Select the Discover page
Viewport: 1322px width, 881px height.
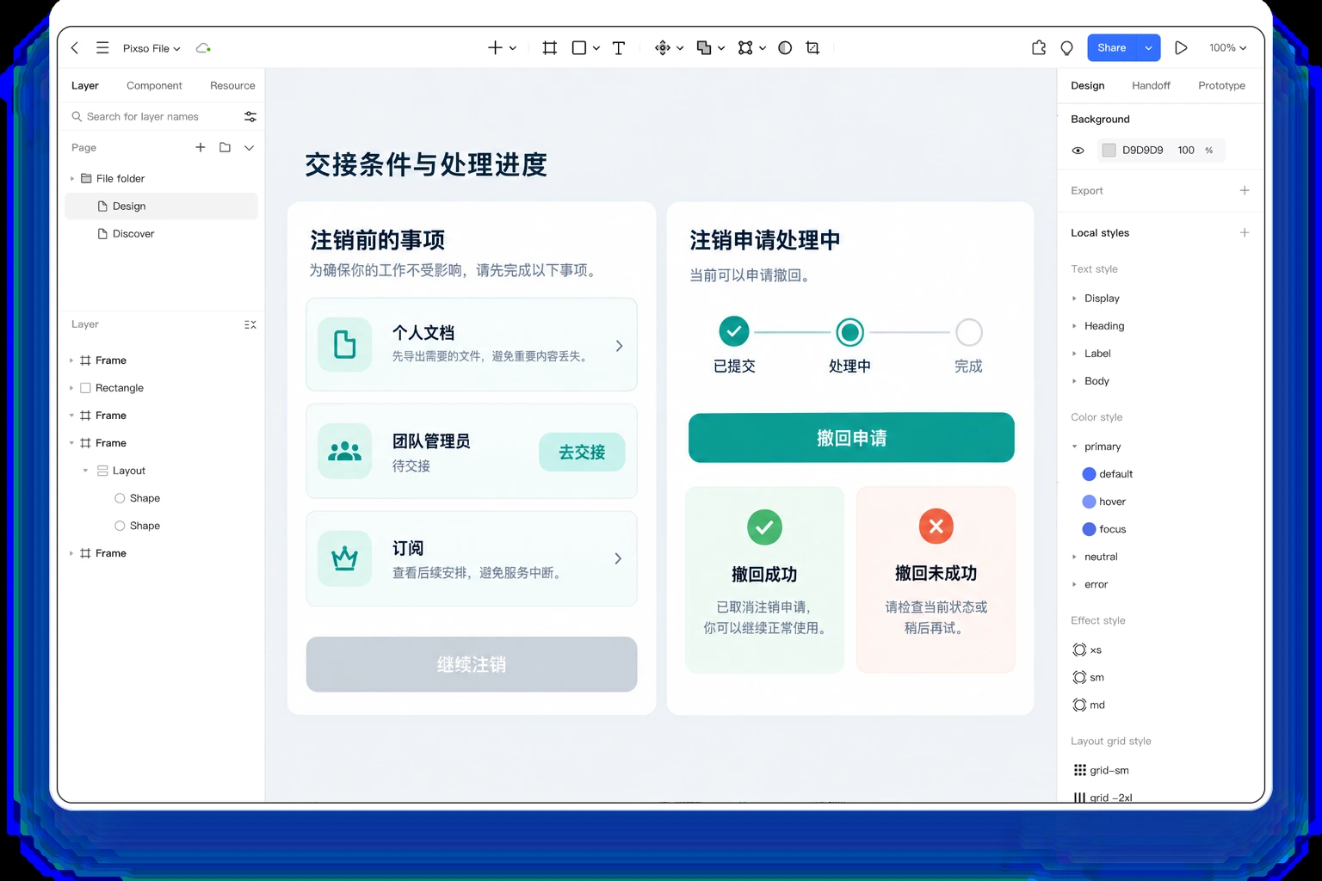[161, 233]
